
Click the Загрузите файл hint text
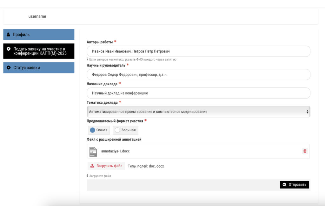[100, 176]
